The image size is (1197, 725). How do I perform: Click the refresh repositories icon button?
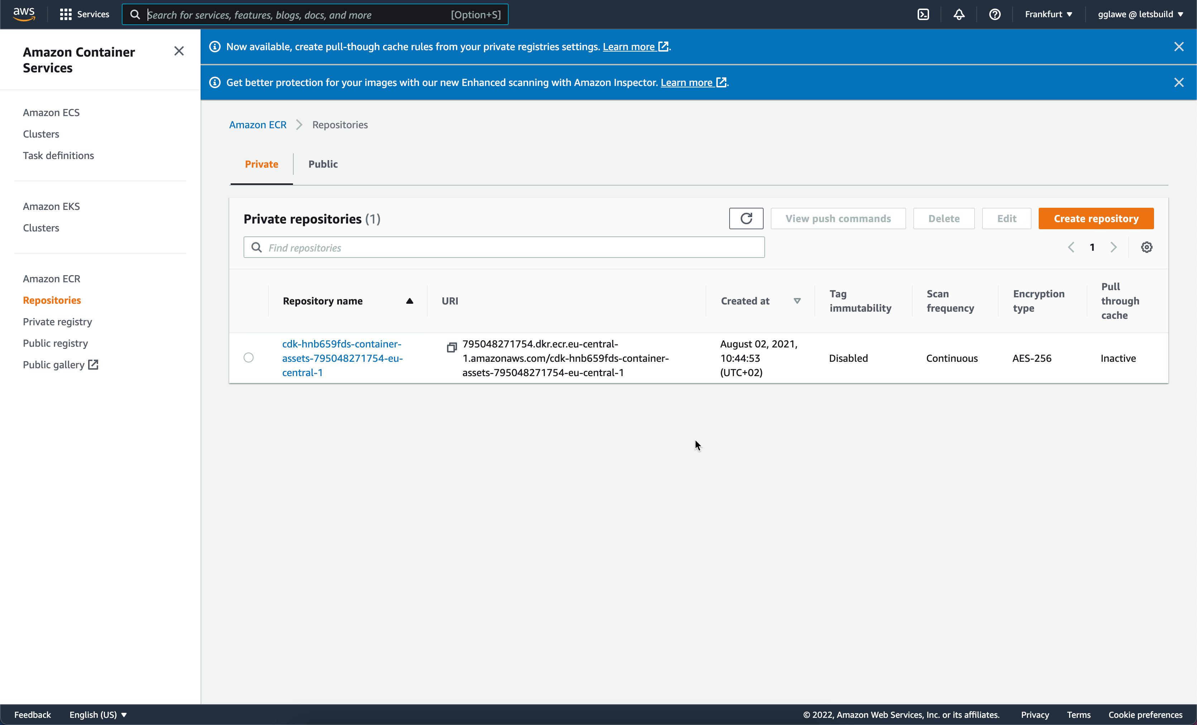tap(746, 219)
